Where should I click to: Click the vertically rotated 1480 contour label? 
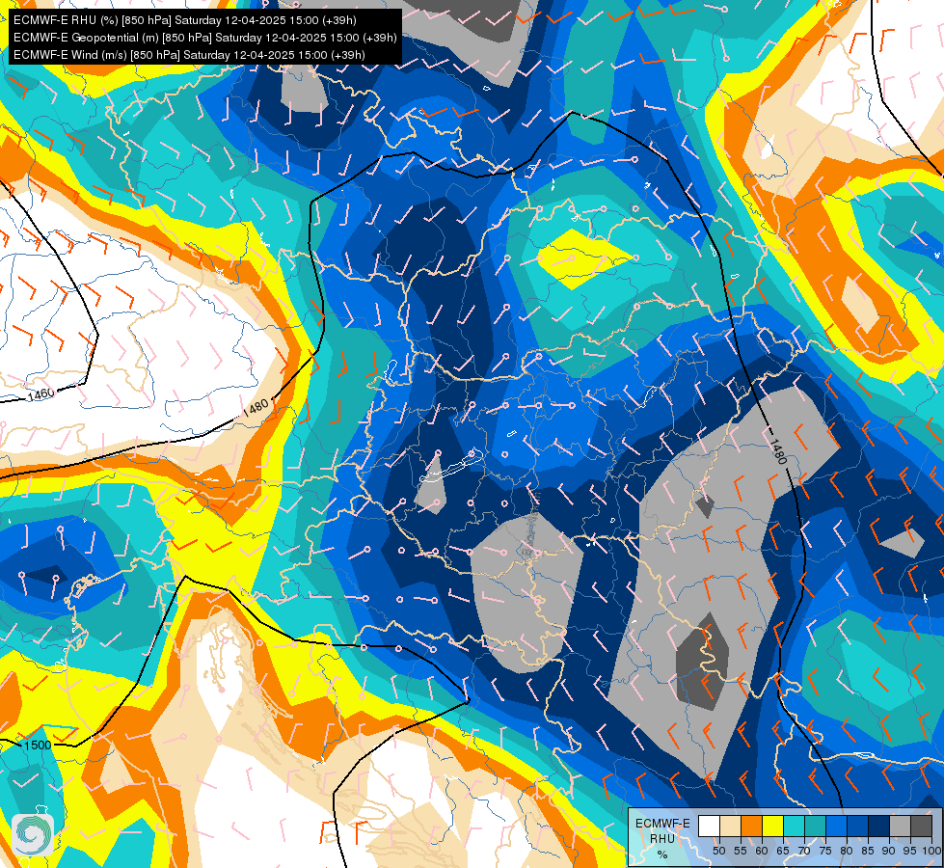tap(778, 451)
